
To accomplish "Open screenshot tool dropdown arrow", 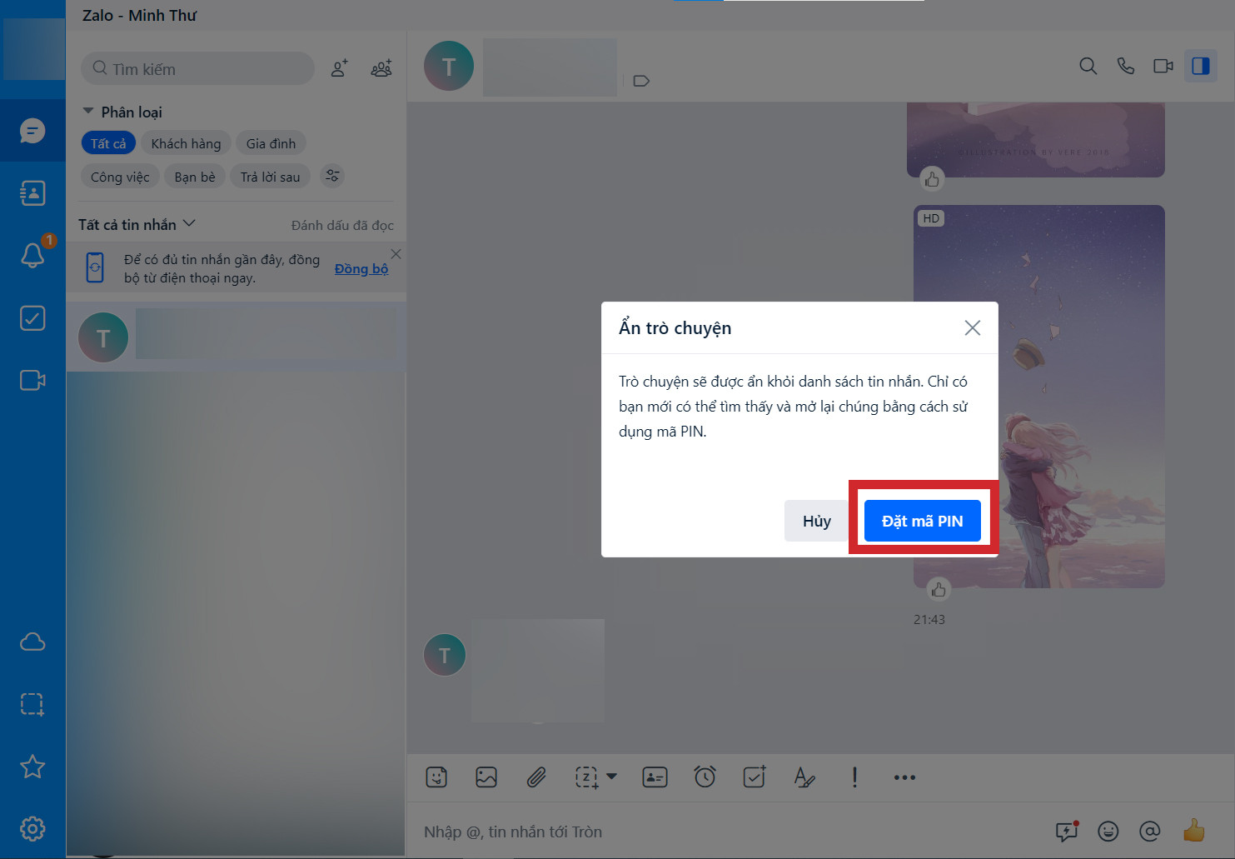I will pyautogui.click(x=612, y=777).
